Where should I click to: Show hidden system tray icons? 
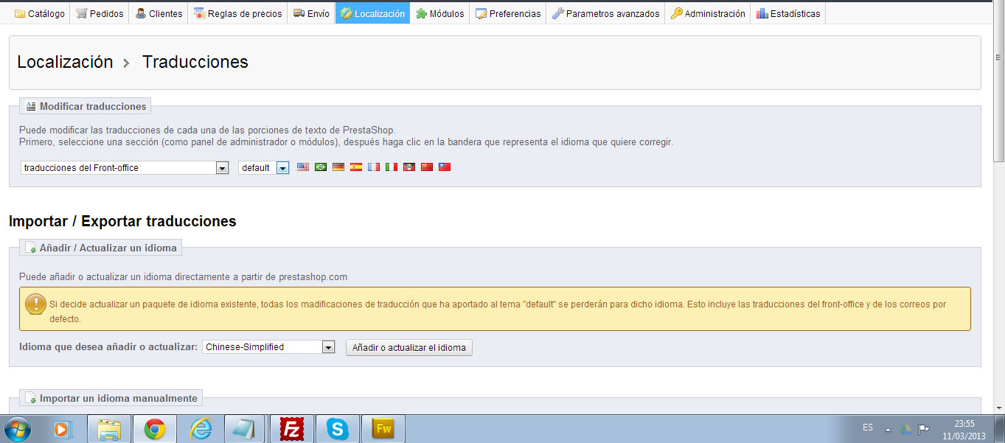click(x=888, y=429)
